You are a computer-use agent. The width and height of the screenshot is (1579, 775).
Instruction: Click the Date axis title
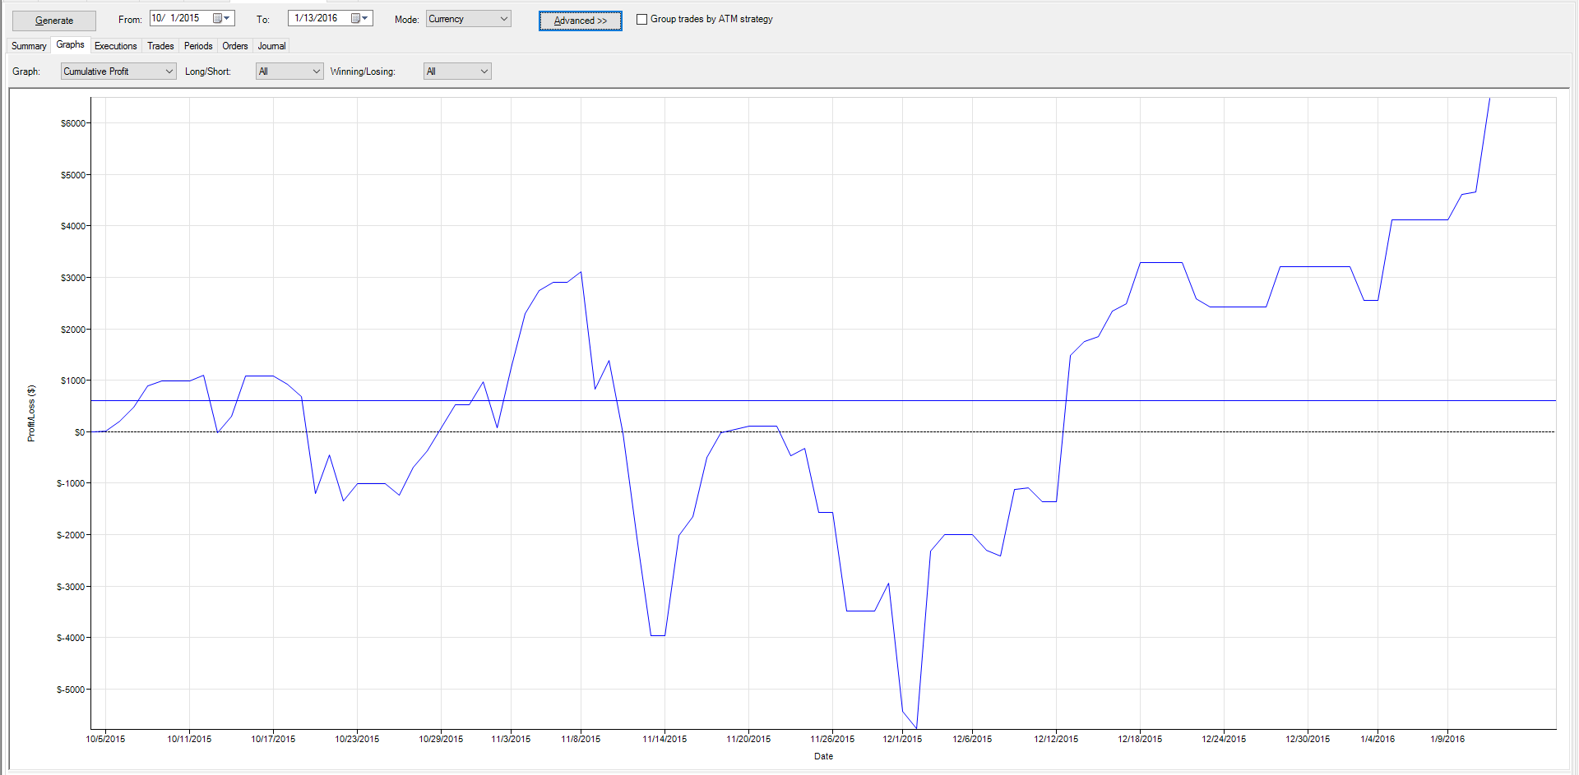point(824,756)
